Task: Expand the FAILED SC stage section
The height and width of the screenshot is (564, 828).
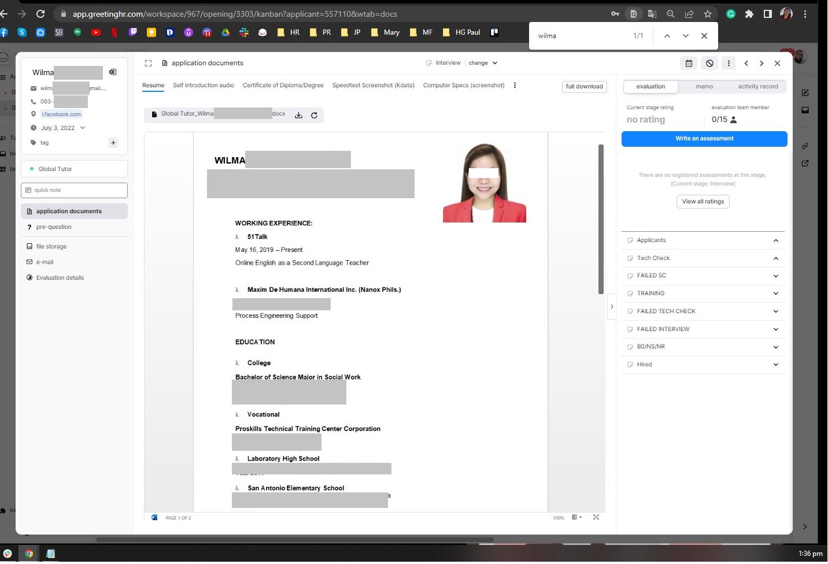Action: click(x=776, y=276)
